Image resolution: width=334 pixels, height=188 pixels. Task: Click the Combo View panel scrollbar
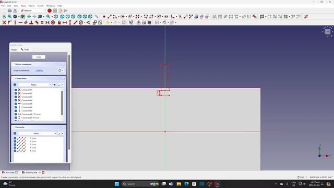point(69,102)
